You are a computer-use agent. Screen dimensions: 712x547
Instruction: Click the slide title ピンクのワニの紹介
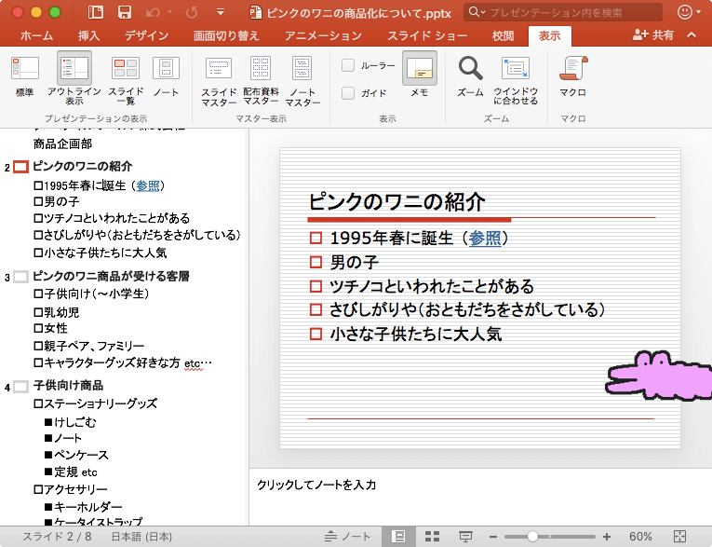[x=396, y=201]
